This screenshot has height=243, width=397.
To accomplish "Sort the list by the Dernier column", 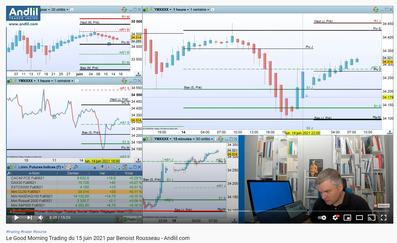I will pos(73,173).
